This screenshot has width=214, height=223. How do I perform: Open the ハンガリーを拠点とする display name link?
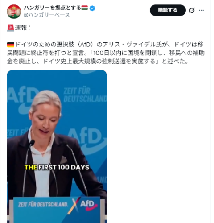tap(53, 8)
